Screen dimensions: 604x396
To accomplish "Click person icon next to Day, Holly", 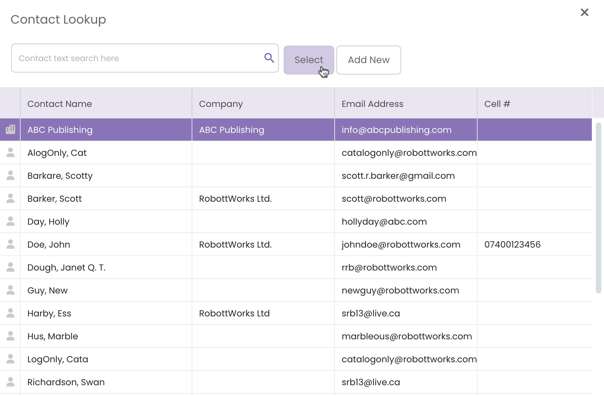I will coord(10,221).
